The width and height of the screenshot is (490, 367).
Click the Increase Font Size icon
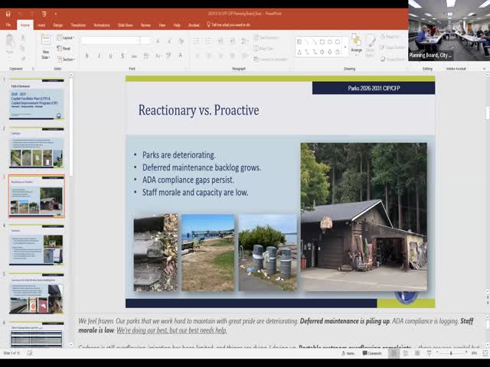pos(158,41)
